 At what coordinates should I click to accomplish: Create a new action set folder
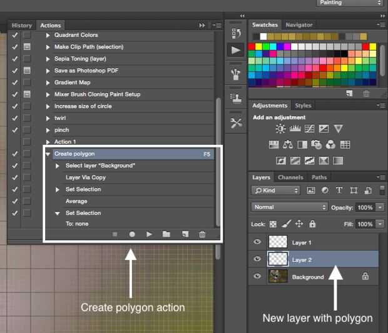coord(166,234)
